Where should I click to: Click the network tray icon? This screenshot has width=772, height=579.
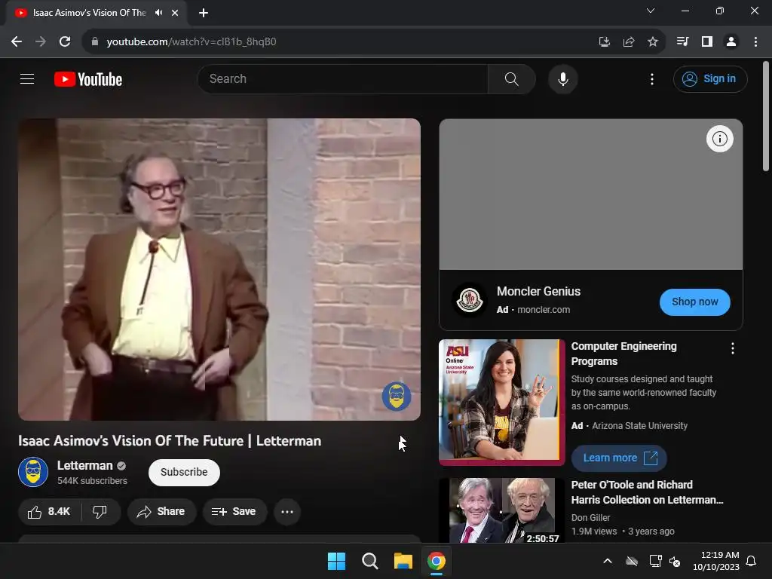655,561
